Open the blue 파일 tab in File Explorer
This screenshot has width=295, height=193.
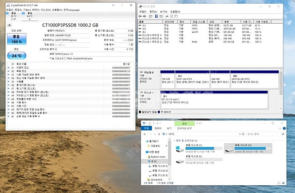click(146, 128)
